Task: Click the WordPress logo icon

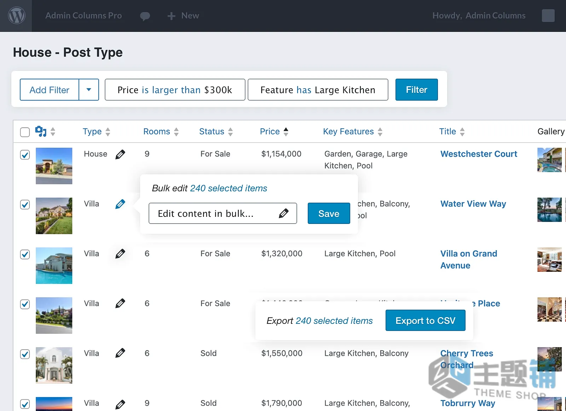Action: click(x=17, y=16)
